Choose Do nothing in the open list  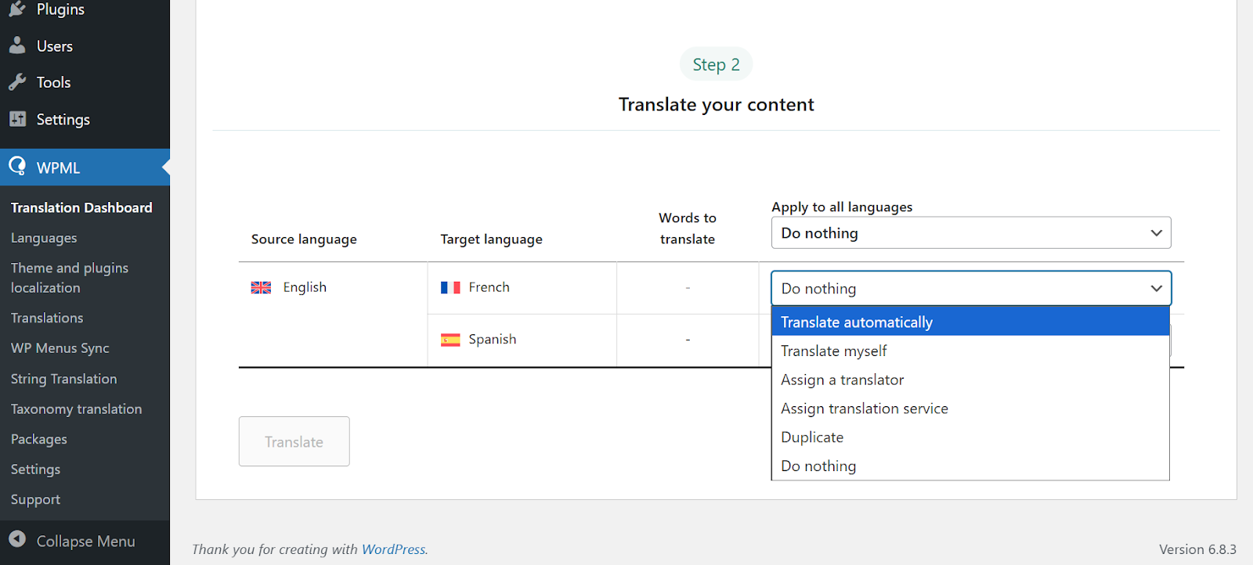pyautogui.click(x=970, y=466)
